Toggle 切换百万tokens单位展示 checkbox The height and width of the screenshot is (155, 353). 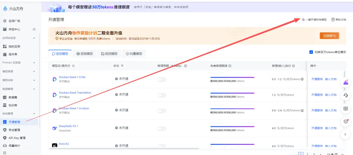[x=311, y=52]
